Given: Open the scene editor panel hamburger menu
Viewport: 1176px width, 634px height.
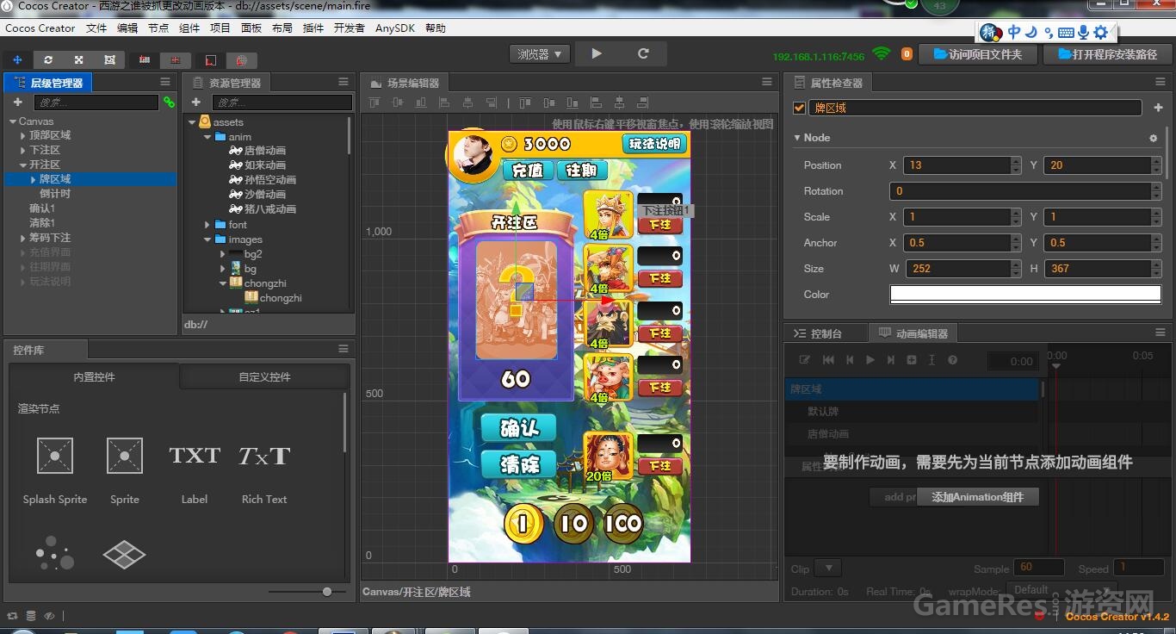Looking at the screenshot, I should (x=767, y=82).
